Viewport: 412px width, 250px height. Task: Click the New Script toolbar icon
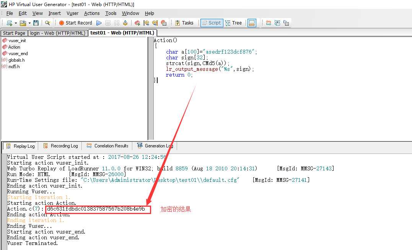tap(9, 23)
